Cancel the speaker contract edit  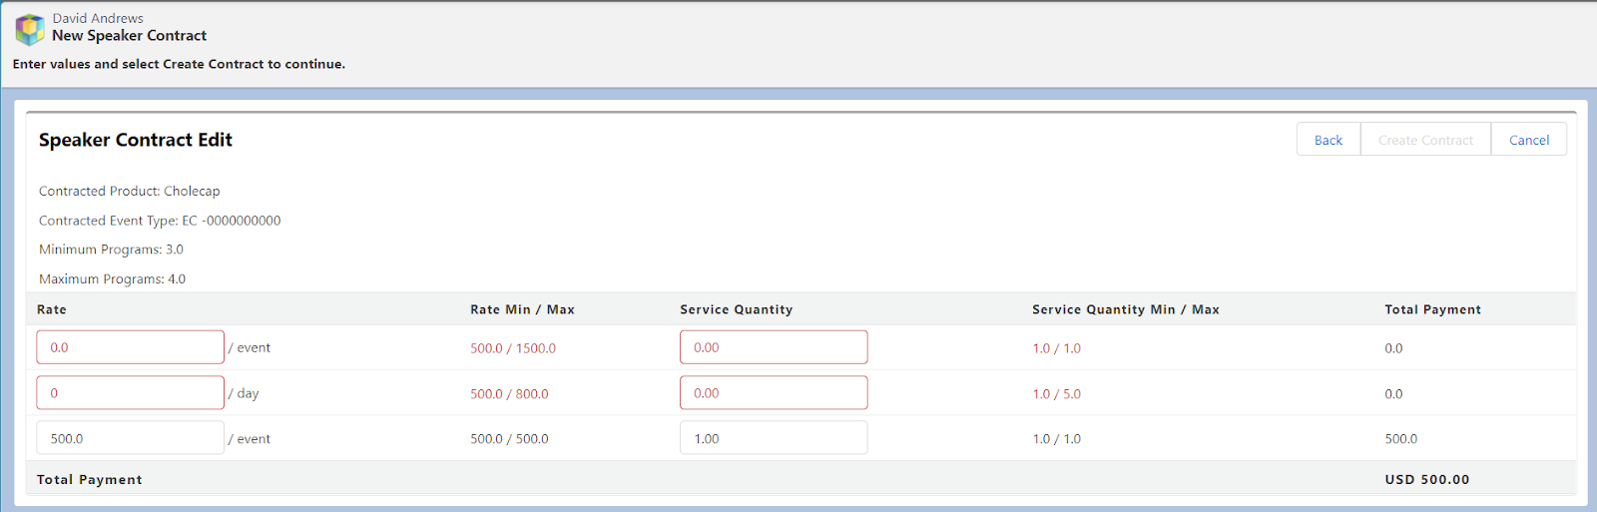[1528, 140]
